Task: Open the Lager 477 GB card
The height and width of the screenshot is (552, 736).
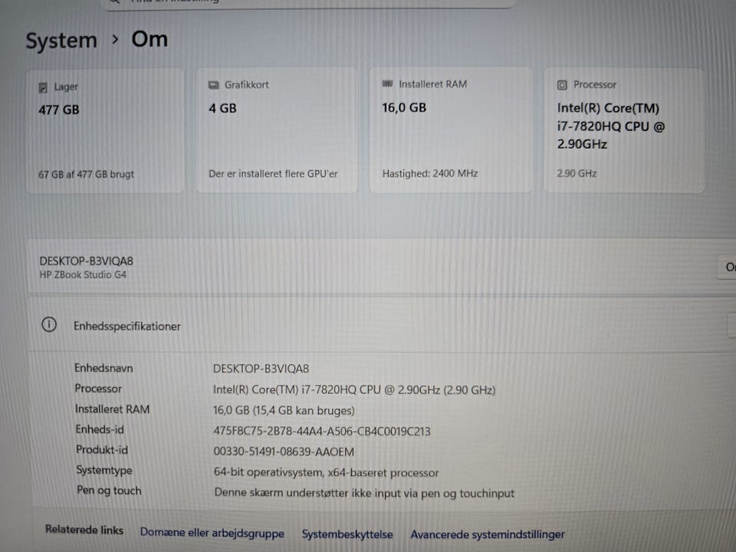Action: click(x=105, y=130)
